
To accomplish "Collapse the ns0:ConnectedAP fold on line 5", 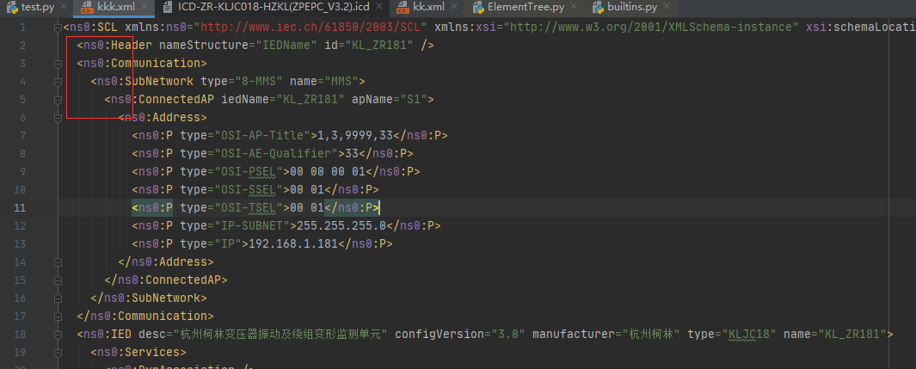I will [58, 99].
